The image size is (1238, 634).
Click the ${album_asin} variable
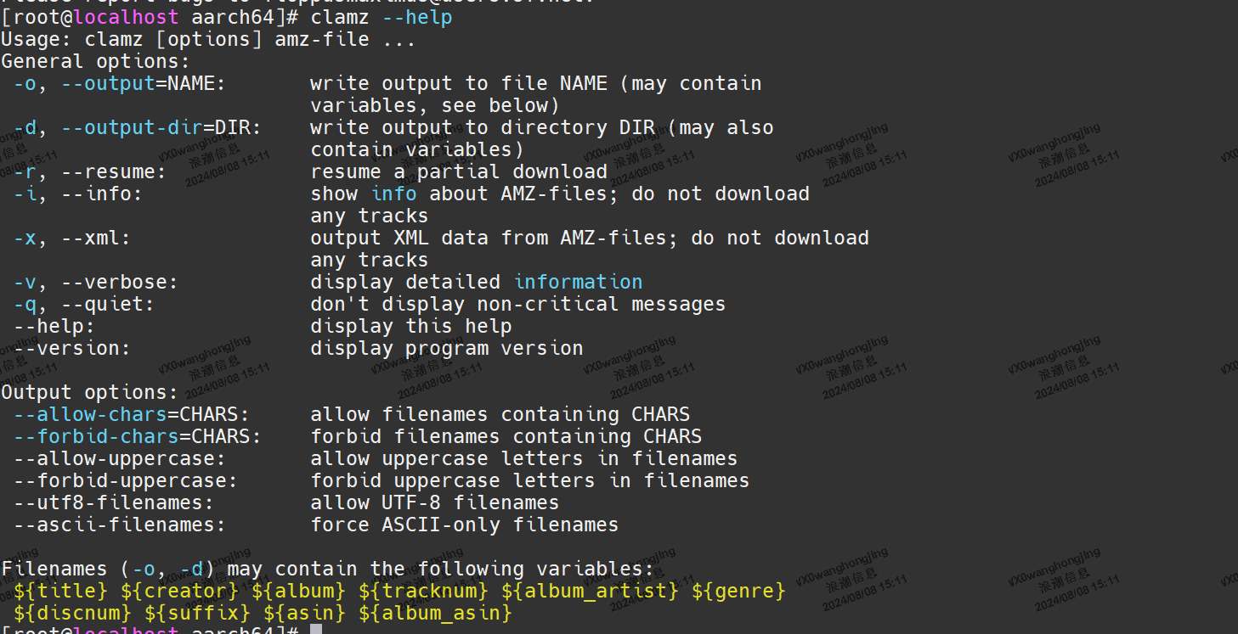coord(435,613)
